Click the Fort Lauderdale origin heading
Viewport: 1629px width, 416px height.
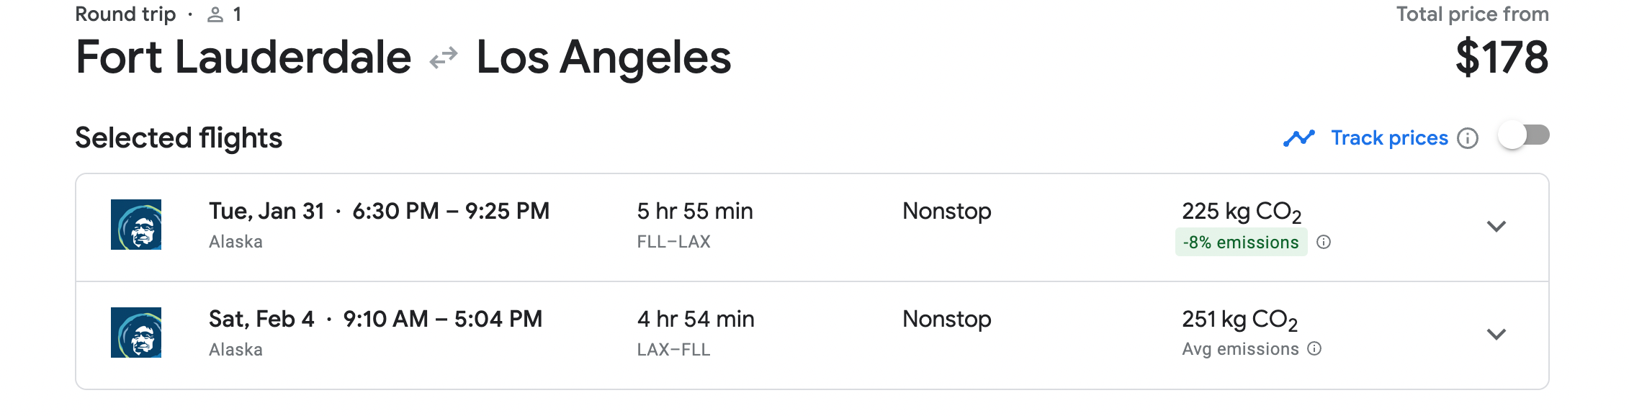tap(243, 58)
